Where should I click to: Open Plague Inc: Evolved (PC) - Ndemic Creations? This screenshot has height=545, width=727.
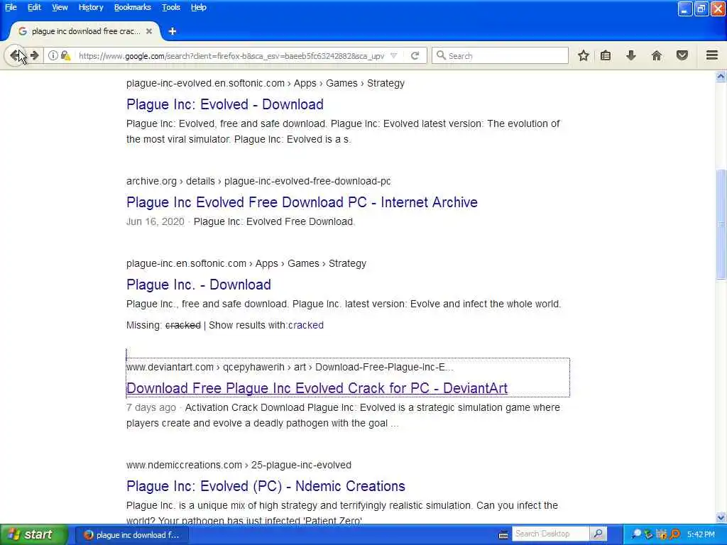click(266, 486)
